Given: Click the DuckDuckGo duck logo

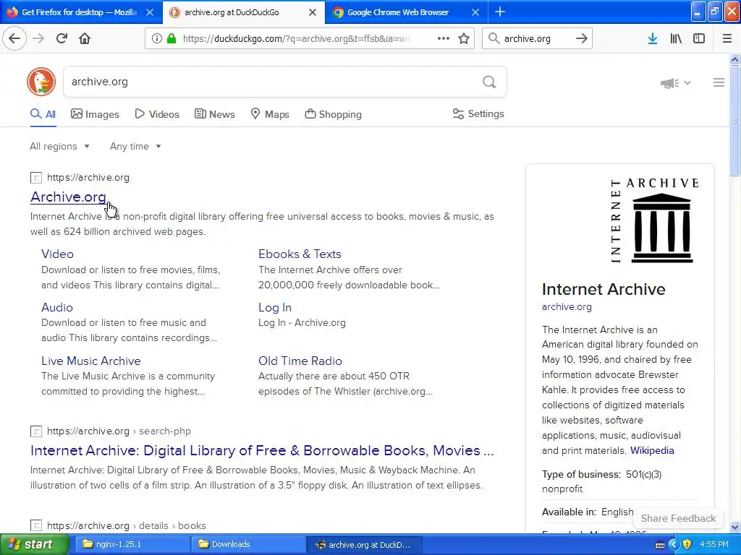Looking at the screenshot, I should tap(41, 82).
